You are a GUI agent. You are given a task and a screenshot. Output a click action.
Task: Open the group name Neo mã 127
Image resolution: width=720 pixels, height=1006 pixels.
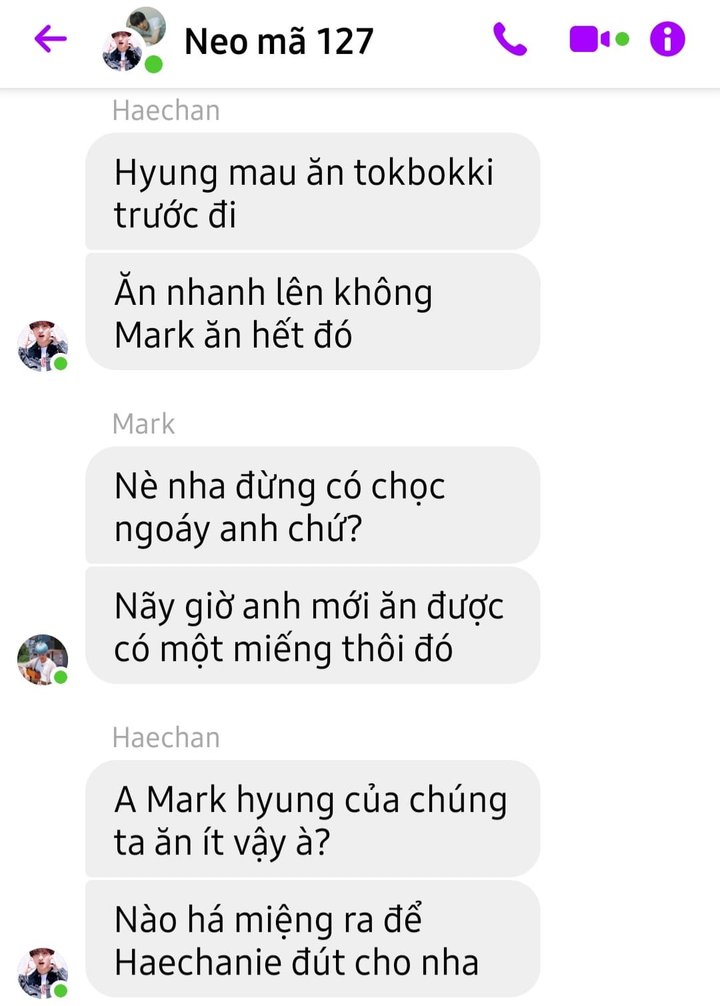(x=279, y=41)
